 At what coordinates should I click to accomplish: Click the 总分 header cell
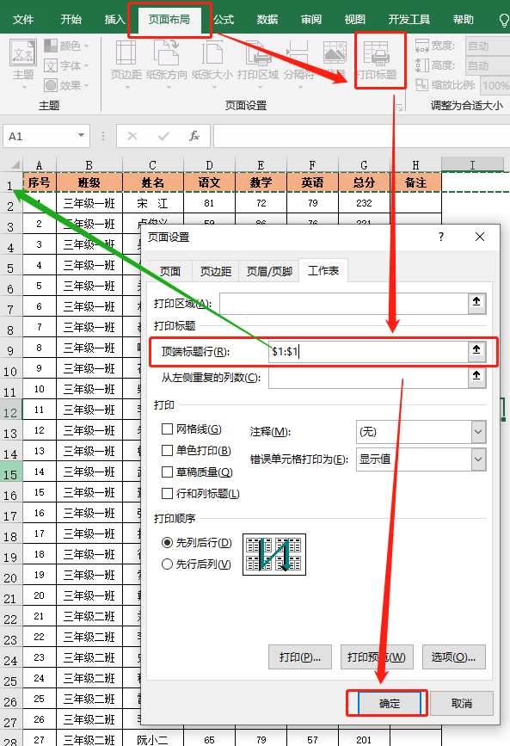[364, 182]
